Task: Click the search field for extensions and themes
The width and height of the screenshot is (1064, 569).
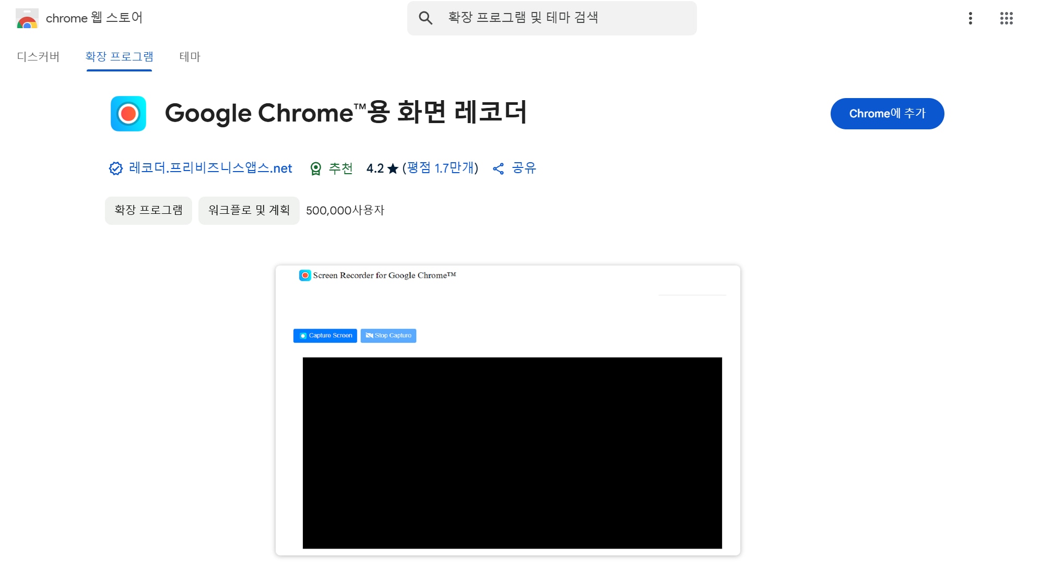Action: (552, 18)
